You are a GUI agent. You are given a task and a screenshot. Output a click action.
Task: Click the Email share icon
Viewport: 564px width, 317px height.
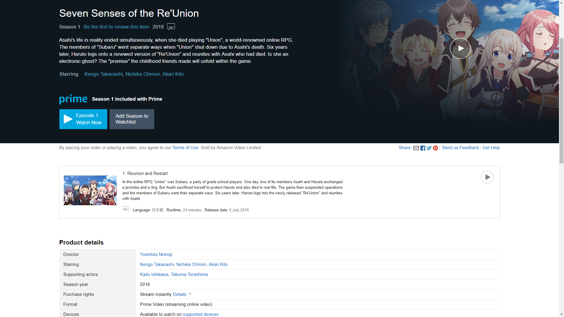[417, 148]
